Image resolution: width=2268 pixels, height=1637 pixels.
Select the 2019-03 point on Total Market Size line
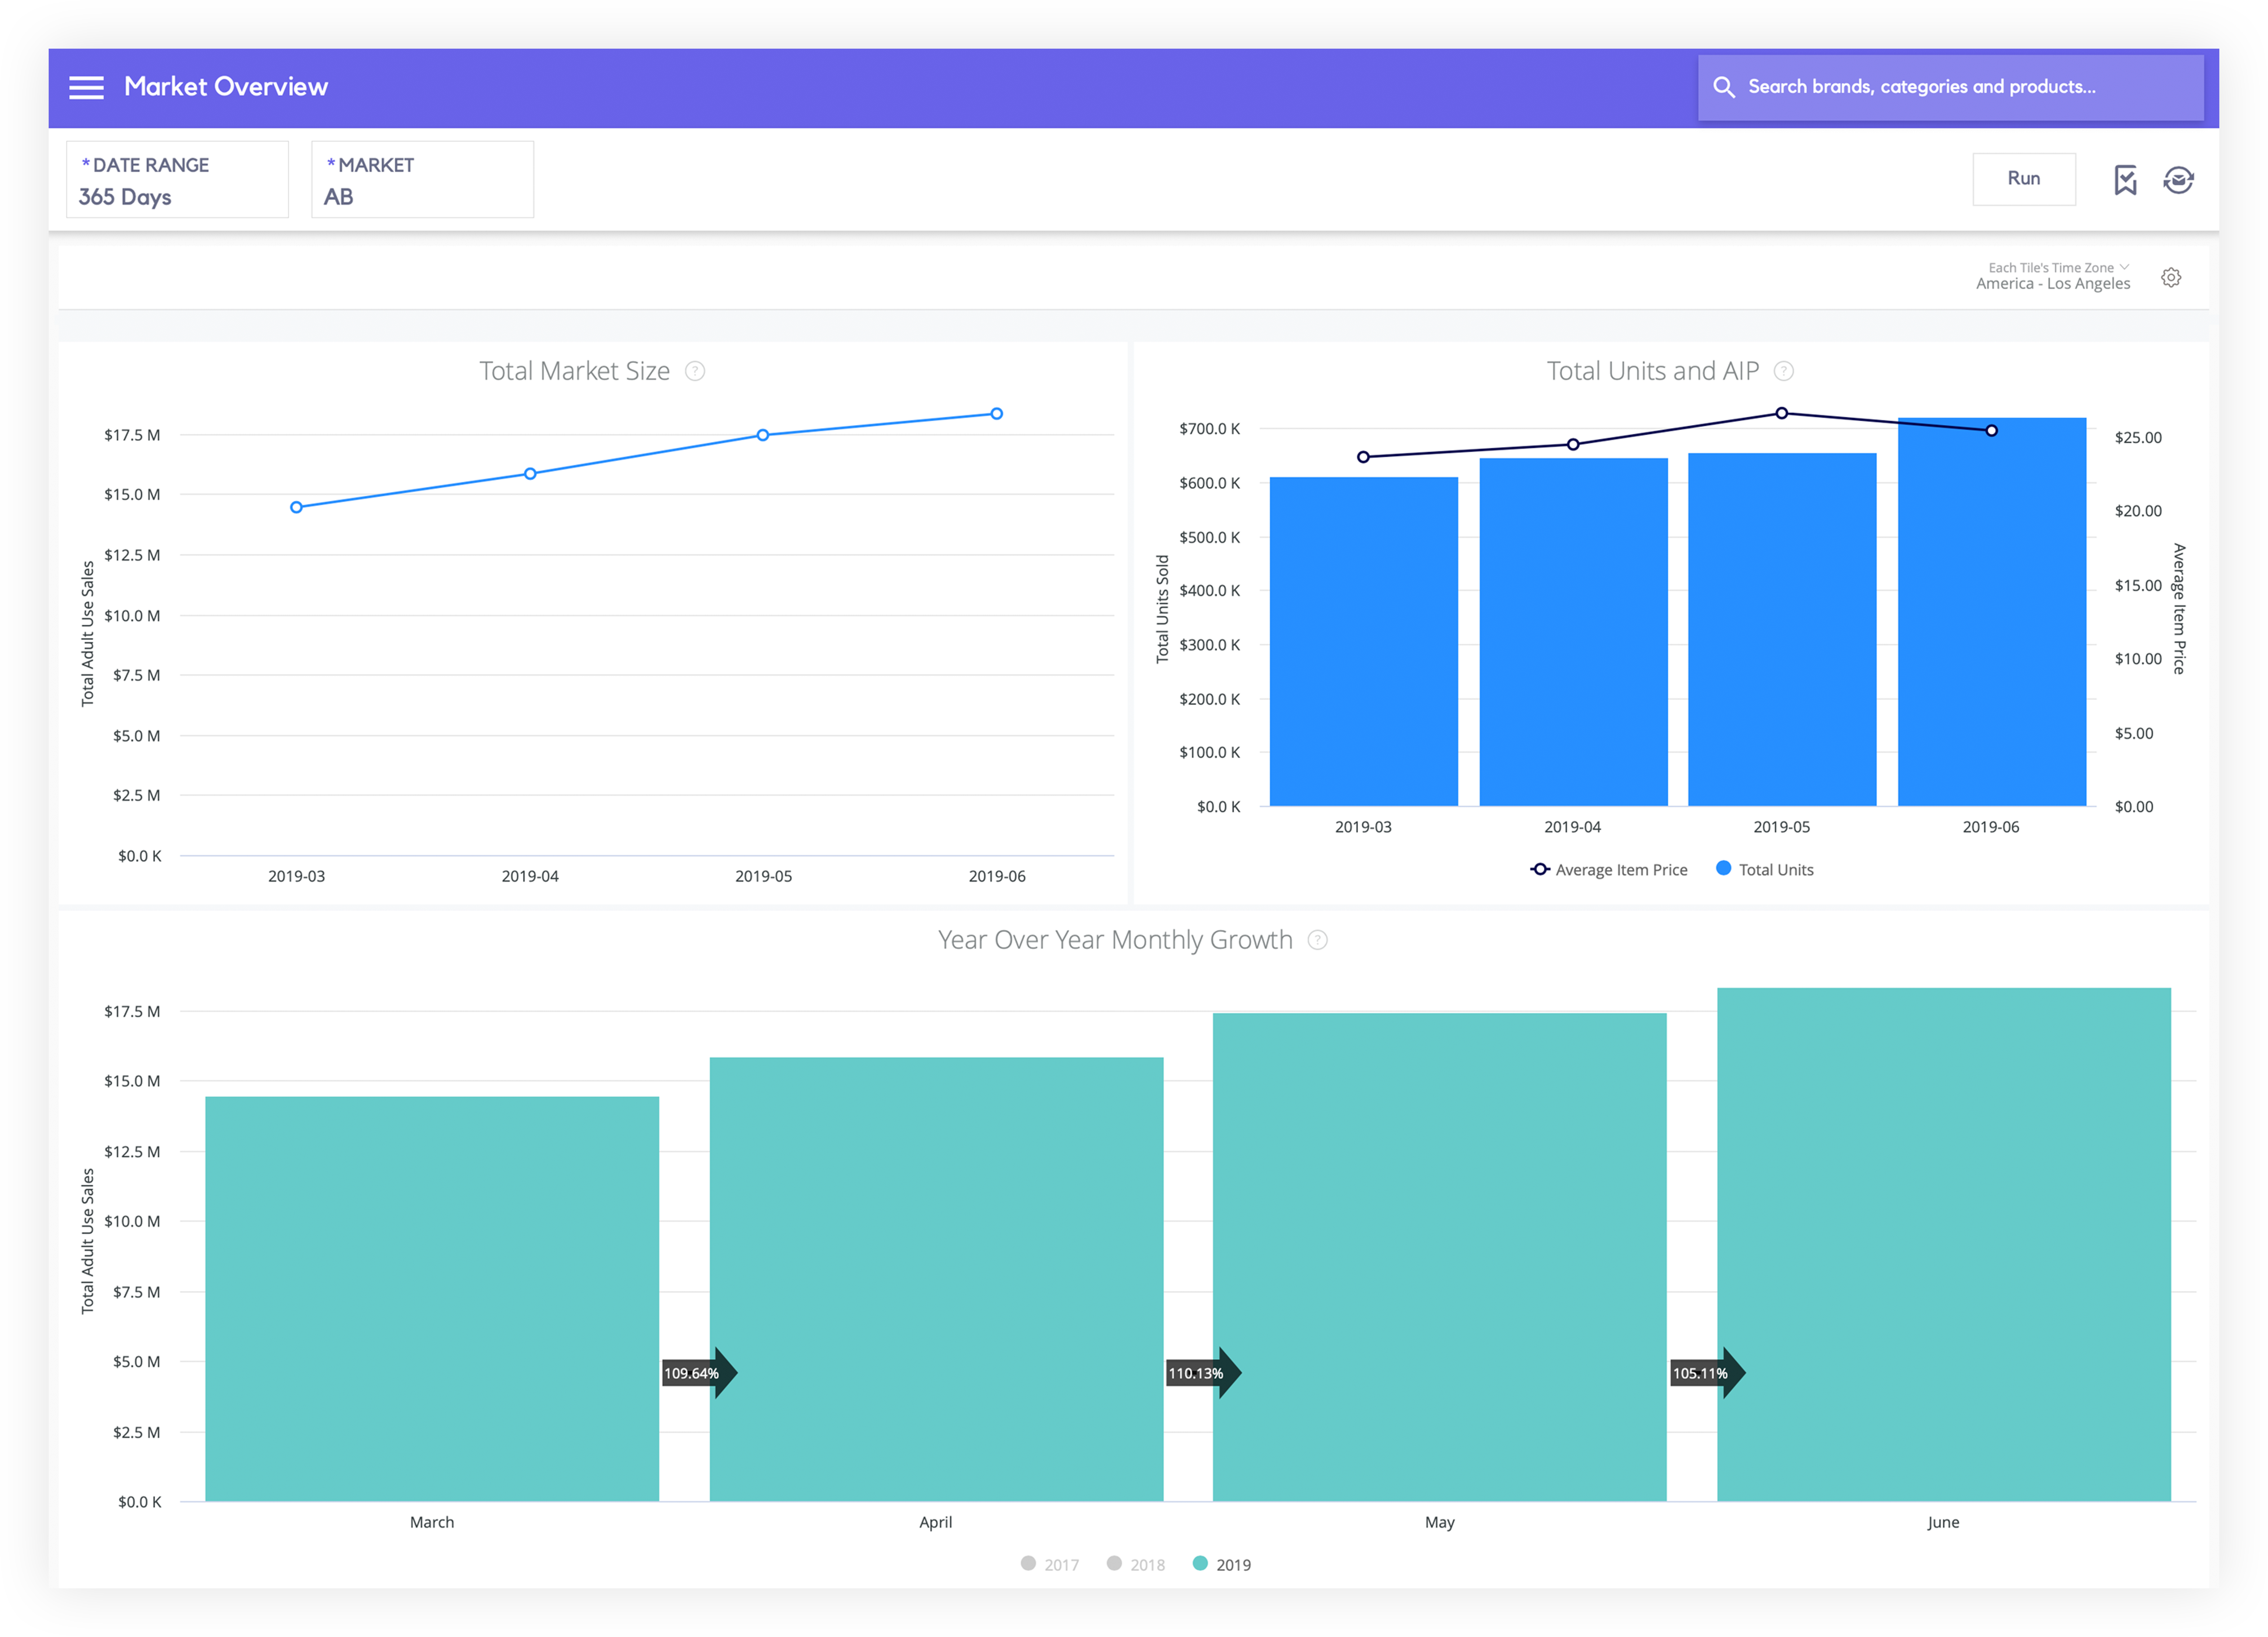(296, 508)
